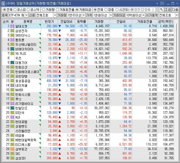Click the 신 badge icon next to 삼성전자
The width and height of the screenshot is (180, 163).
point(12,31)
